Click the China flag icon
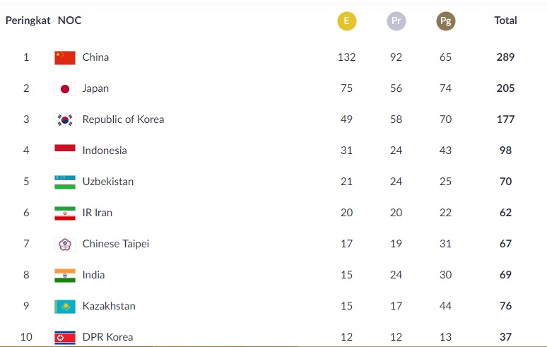 [65, 57]
